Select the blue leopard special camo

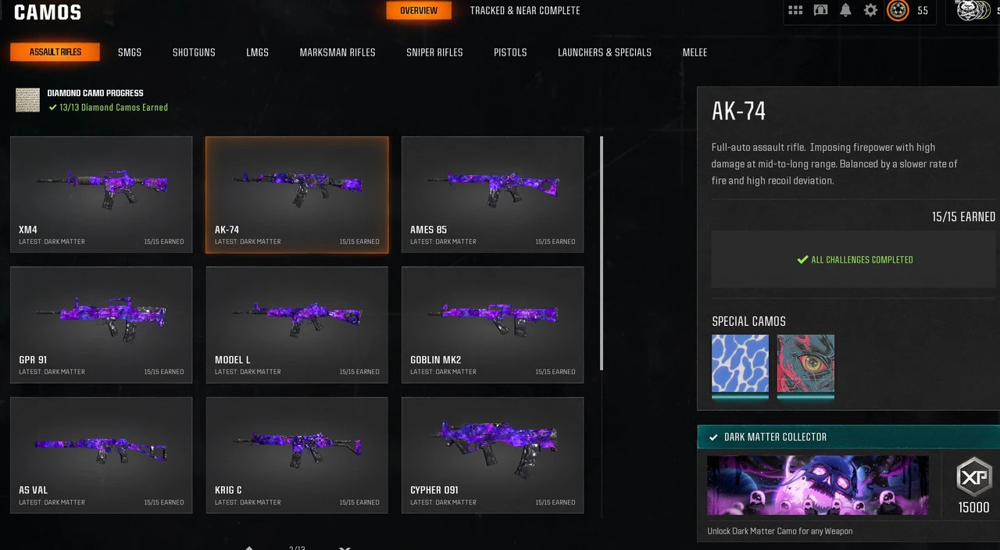tap(740, 364)
